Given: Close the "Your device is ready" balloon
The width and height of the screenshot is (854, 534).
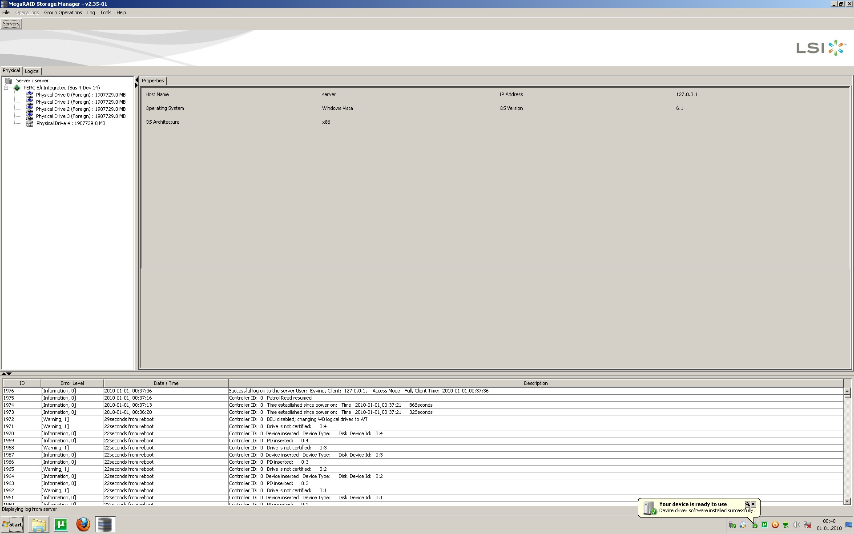Looking at the screenshot, I should (753, 504).
